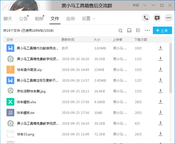Select the 文件 tab
175x144 pixels.
(55, 19)
